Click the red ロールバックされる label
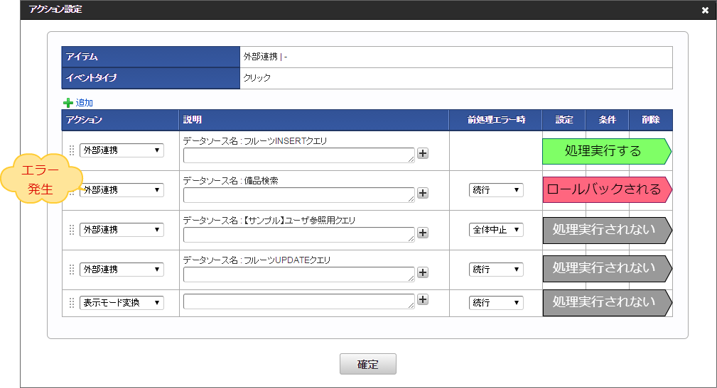717x388 pixels. coord(604,190)
